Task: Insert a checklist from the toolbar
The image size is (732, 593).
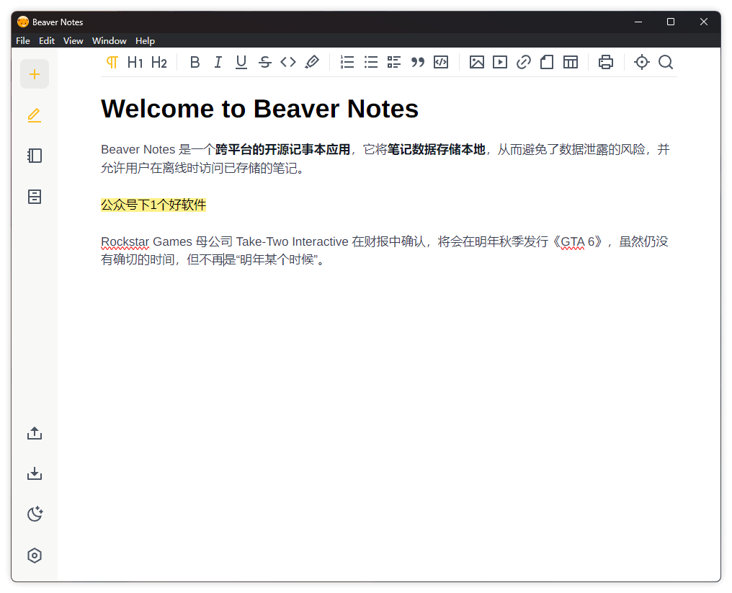Action: (x=394, y=62)
